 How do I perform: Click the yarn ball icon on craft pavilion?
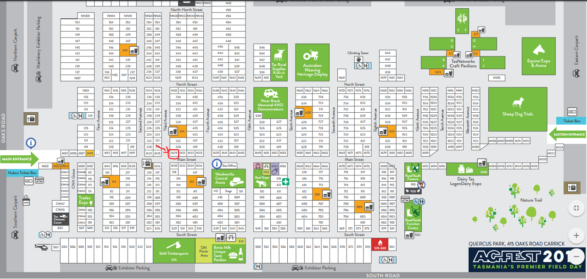461,18
